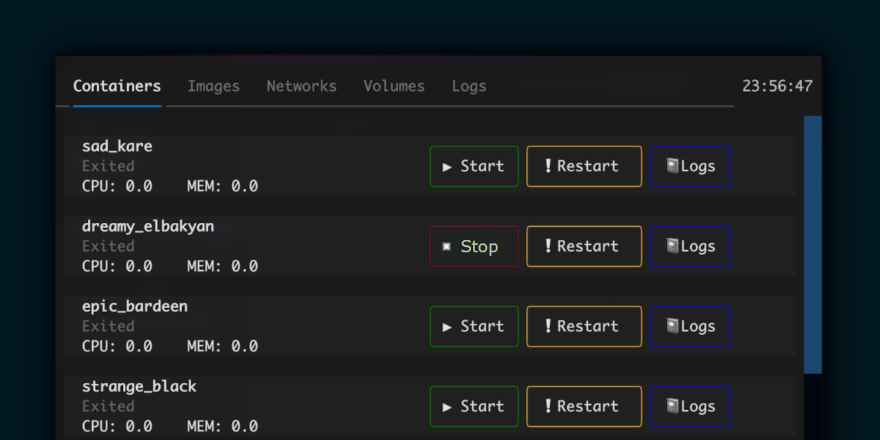Select the Logs tab
The image size is (880, 440).
click(469, 87)
